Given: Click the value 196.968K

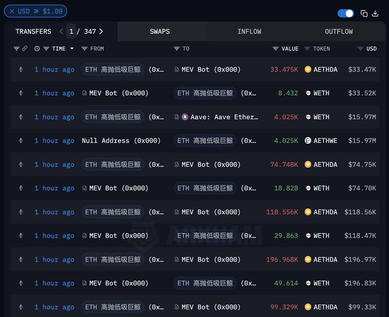Looking at the screenshot, I should [x=282, y=259].
